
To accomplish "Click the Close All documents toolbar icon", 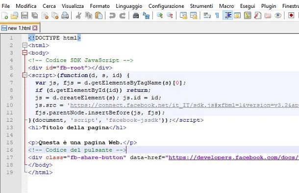I will tap(55, 16).
